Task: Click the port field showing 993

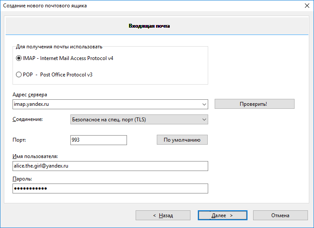Action: click(x=98, y=140)
